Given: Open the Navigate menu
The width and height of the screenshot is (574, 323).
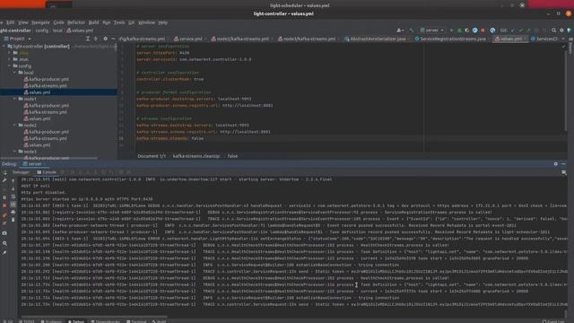Looking at the screenshot, I should click(x=40, y=22).
